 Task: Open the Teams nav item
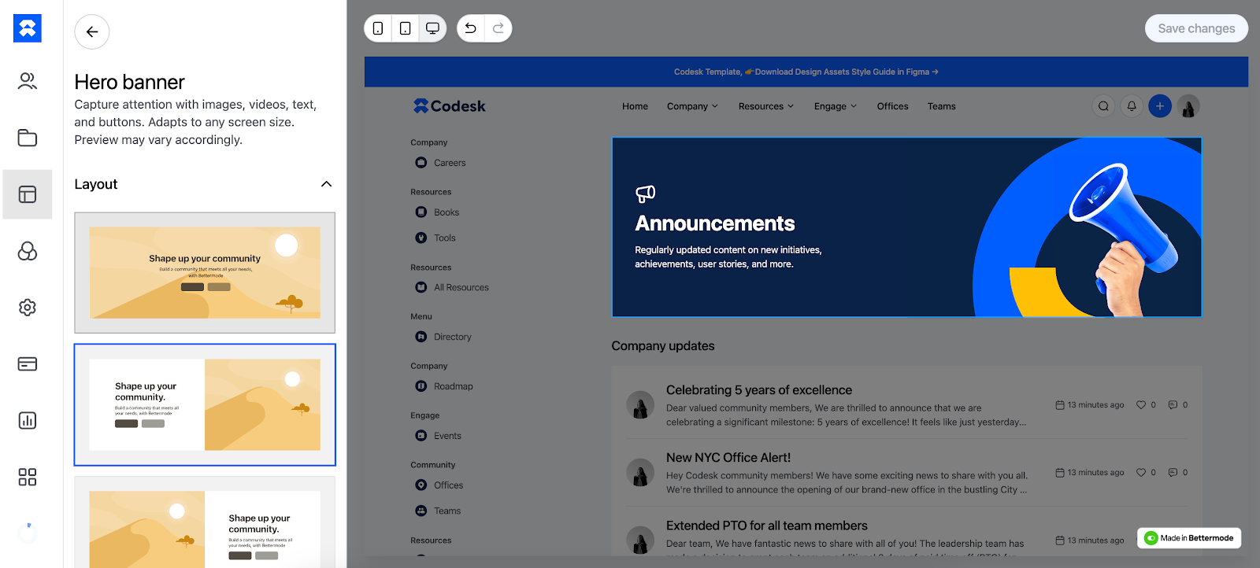click(941, 106)
